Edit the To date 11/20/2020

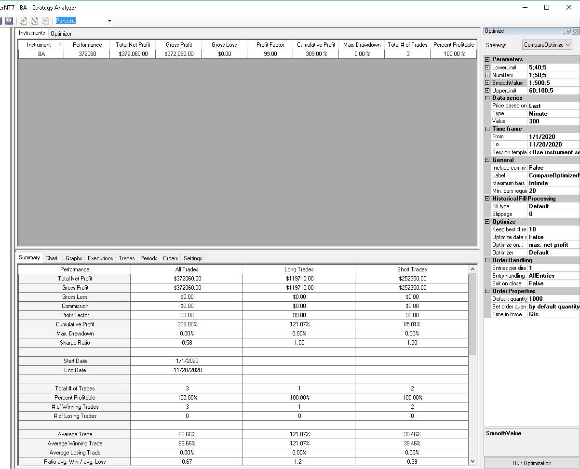coord(553,145)
